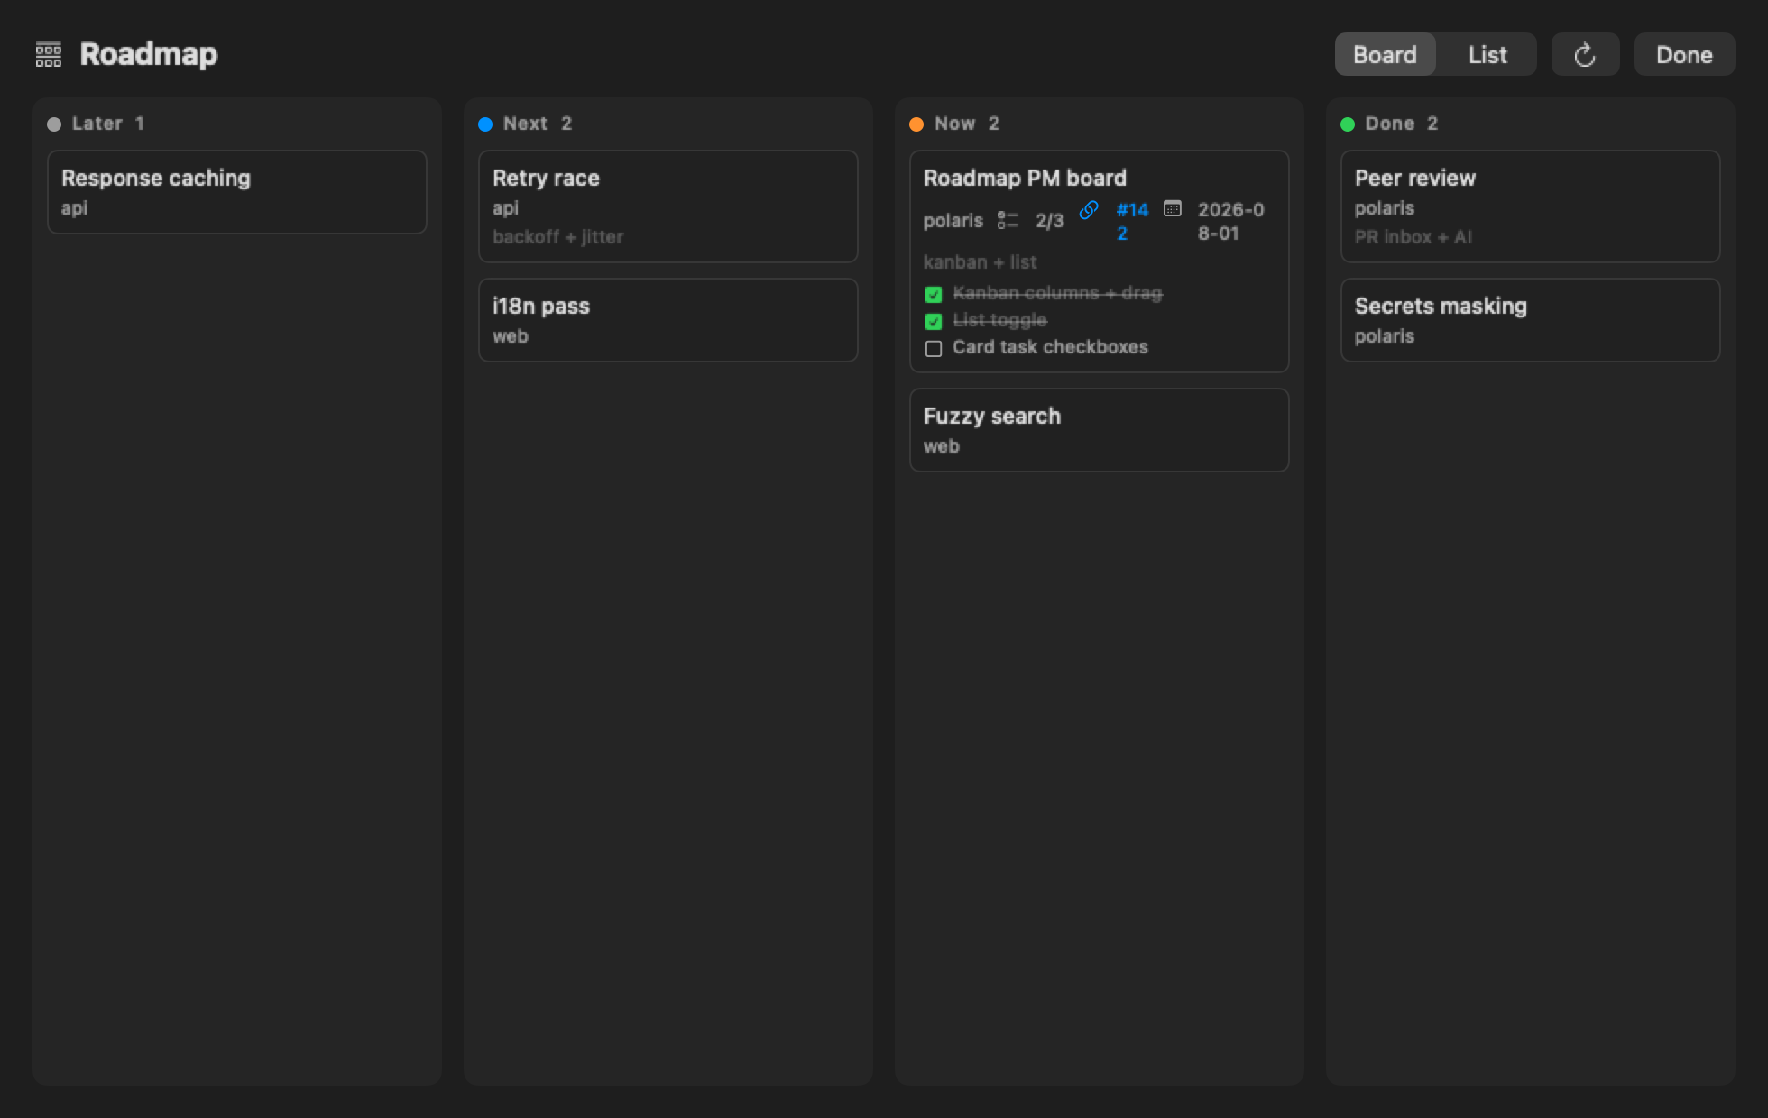Click the Roadmap page title
The width and height of the screenshot is (1768, 1118).
149,54
